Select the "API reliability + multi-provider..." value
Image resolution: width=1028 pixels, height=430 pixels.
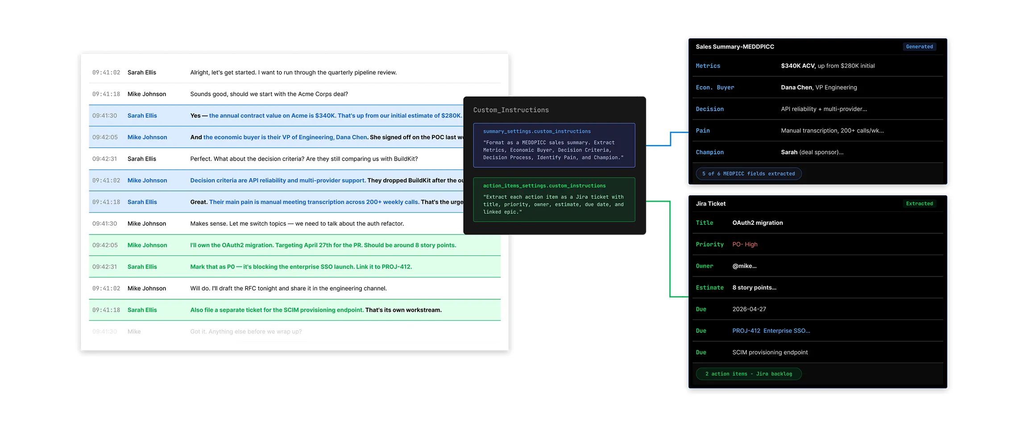(x=824, y=109)
